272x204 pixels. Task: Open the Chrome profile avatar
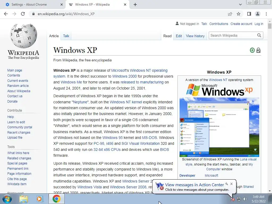[258, 14]
